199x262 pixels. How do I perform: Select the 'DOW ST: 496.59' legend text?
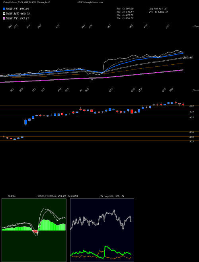pyautogui.click(x=18, y=9)
